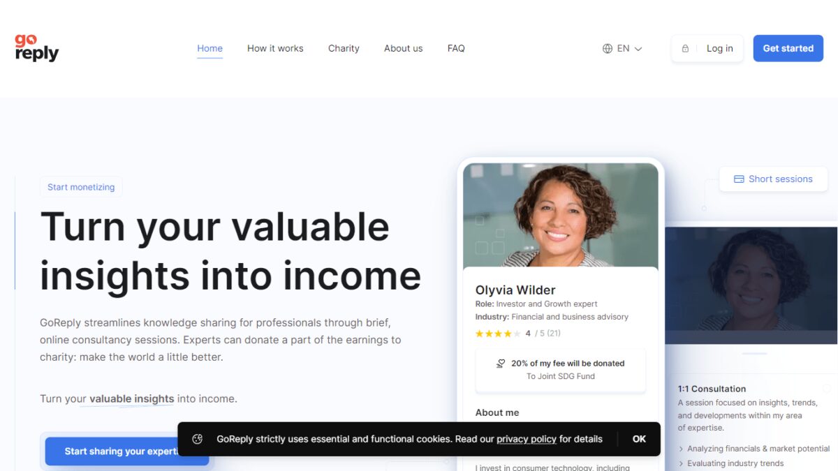Click the star rating on Olyvia's card
The image size is (838, 471).
498,334
